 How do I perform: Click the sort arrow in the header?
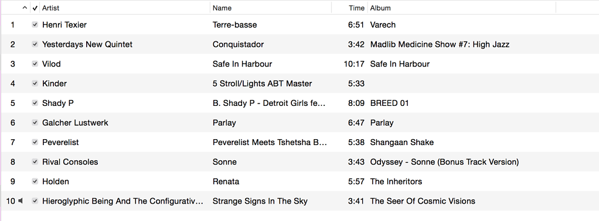(25, 8)
